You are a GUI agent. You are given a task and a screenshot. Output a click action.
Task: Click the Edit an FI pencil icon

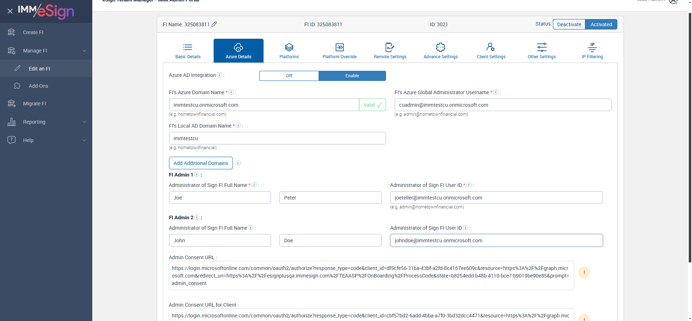click(17, 68)
